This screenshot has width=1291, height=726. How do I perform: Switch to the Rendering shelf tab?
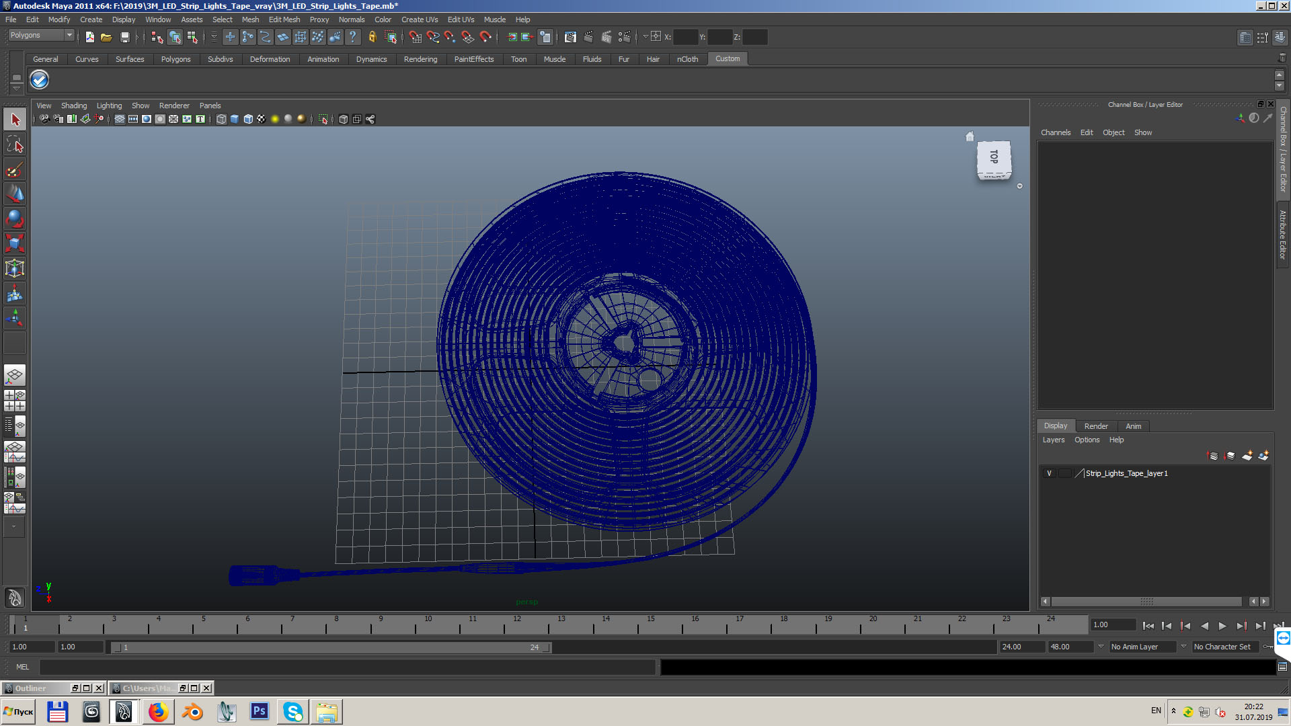[x=420, y=59]
